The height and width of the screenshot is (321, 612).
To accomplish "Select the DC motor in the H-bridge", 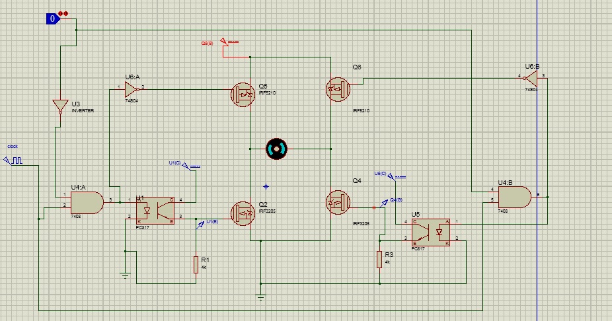I will point(277,149).
